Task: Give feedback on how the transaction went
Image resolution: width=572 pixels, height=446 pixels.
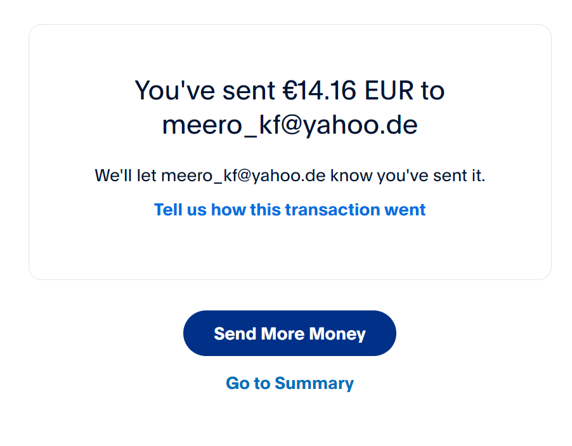Action: tap(290, 210)
